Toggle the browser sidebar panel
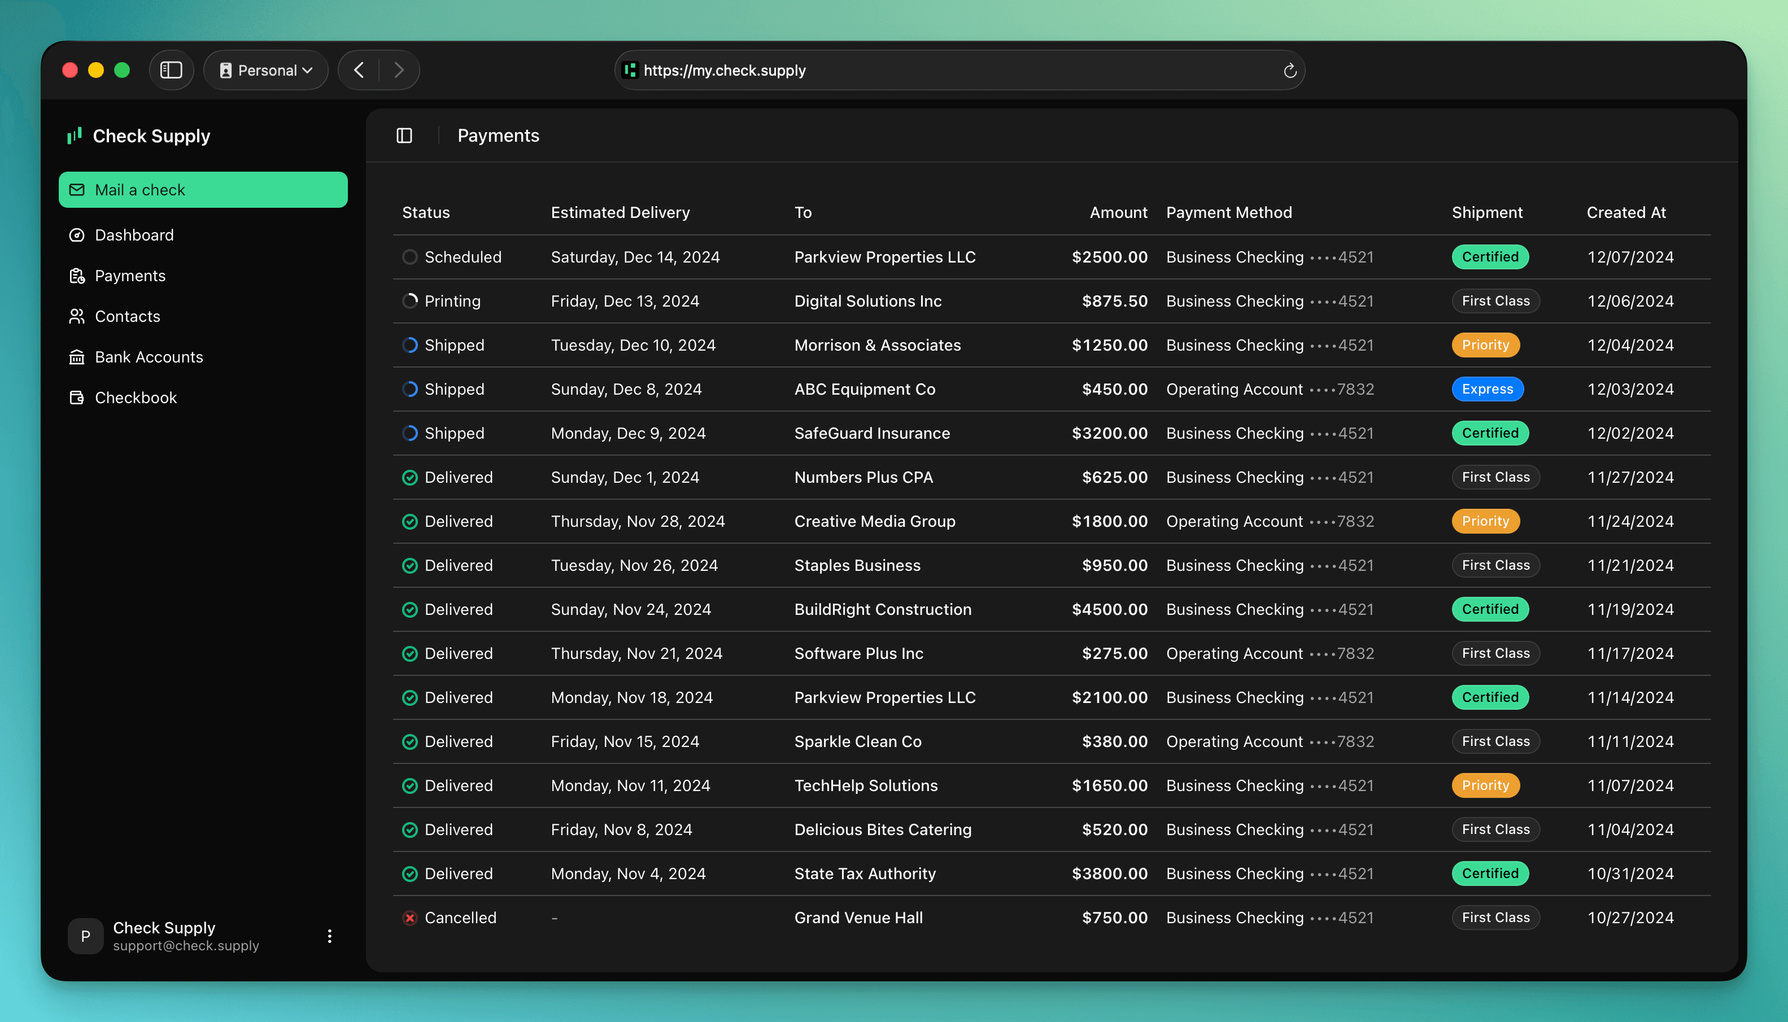The image size is (1788, 1022). [171, 69]
